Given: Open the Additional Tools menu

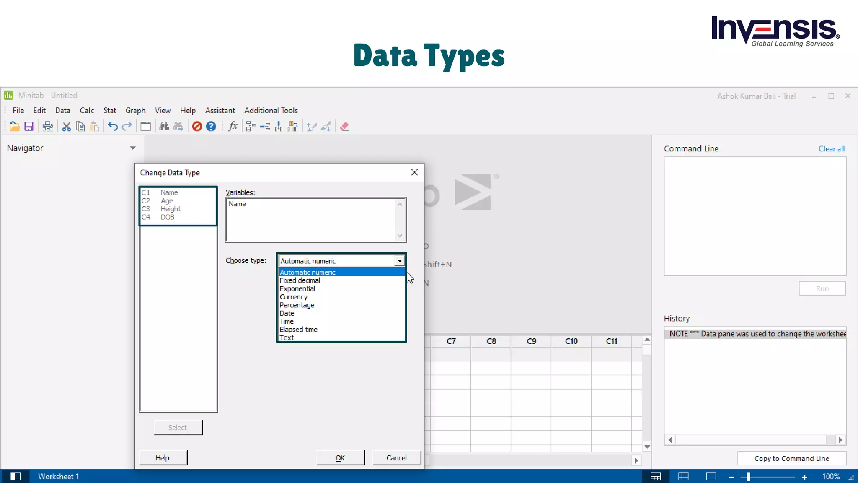Looking at the screenshot, I should 271,111.
